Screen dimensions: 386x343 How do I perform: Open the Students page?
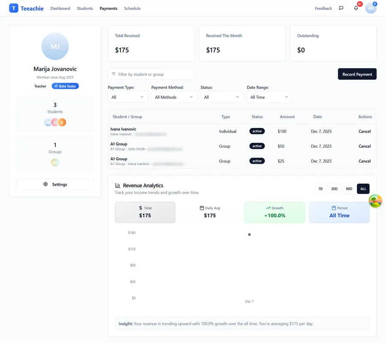84,8
